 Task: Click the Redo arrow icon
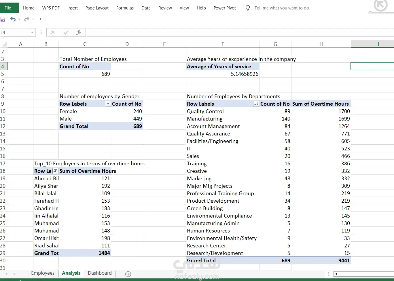[x=26, y=19]
